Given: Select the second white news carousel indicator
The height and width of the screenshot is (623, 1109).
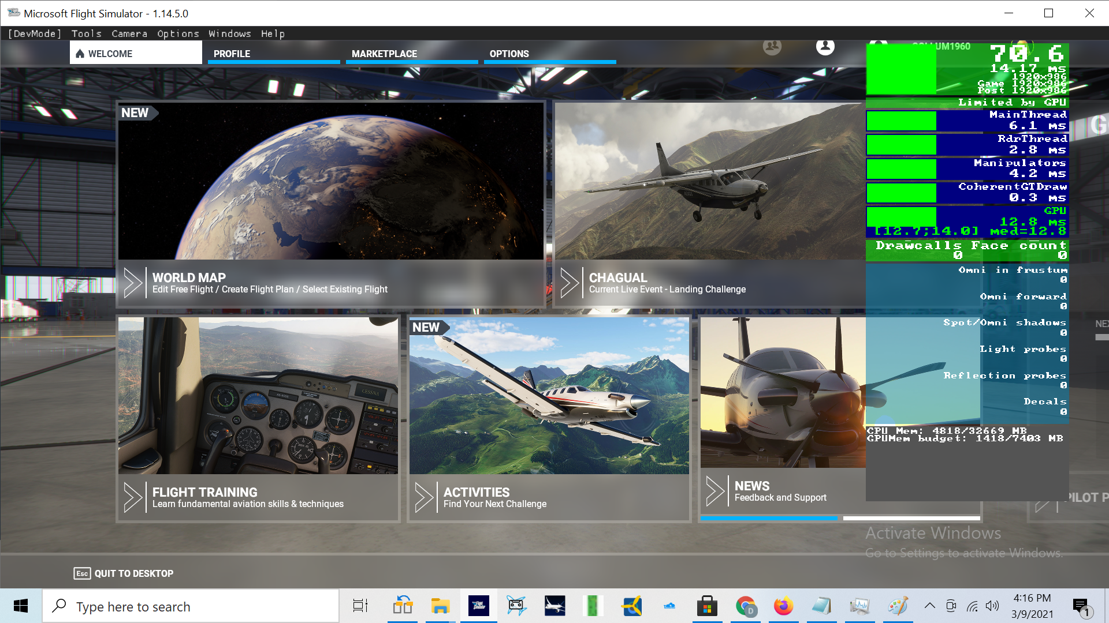Looking at the screenshot, I should (x=911, y=518).
